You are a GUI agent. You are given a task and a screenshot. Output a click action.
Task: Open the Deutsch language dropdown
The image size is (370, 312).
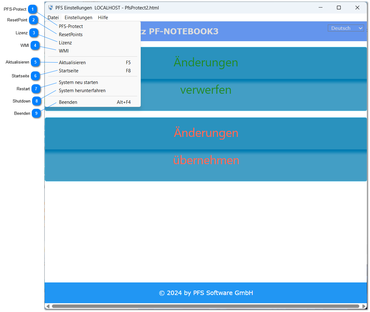point(346,28)
